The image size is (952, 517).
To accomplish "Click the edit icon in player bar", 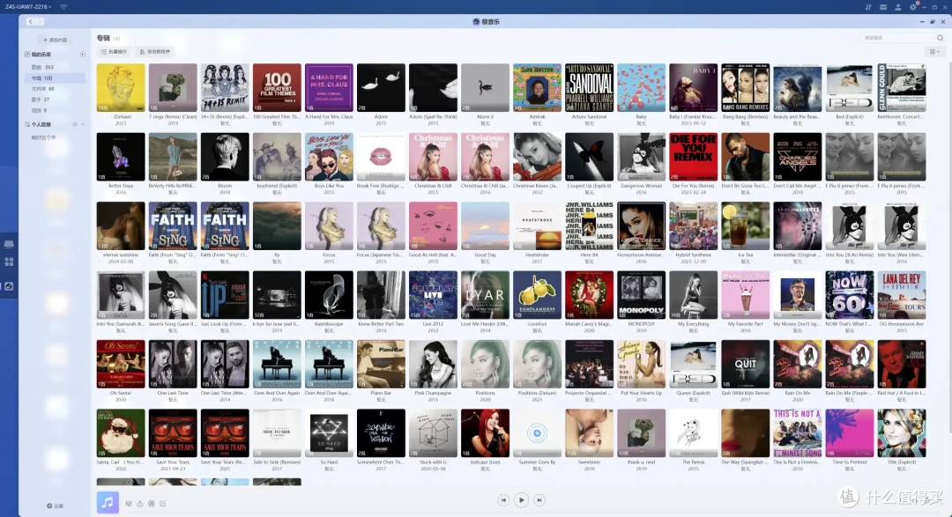I will click(x=163, y=504).
